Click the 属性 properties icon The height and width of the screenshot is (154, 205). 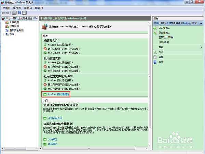[x=155, y=57]
